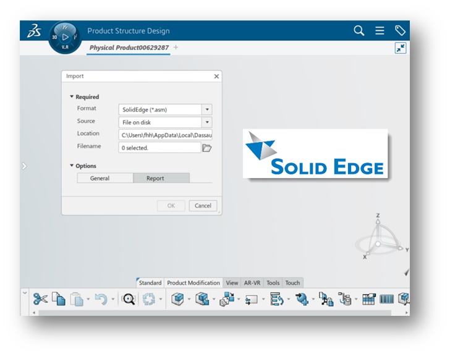
Task: Open the Source dropdown File on disk
Action: [x=207, y=122]
